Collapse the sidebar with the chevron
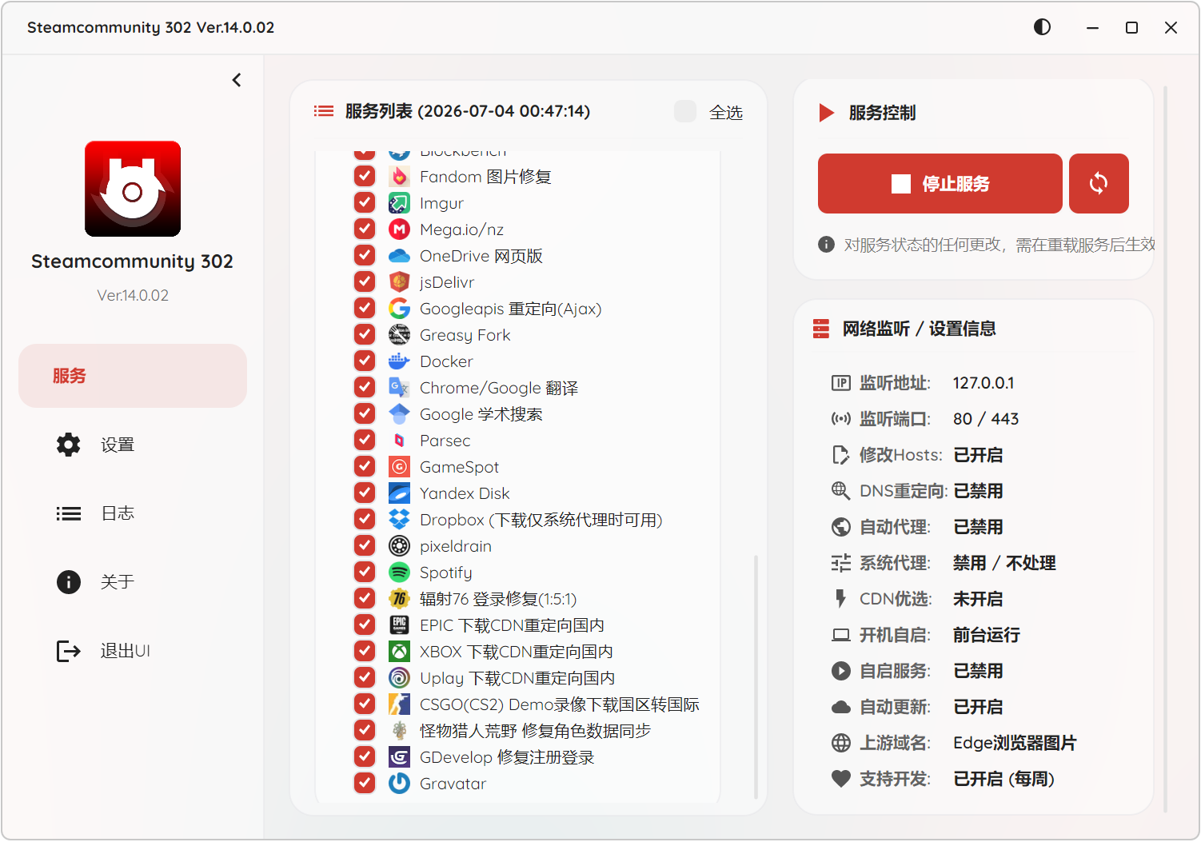 click(x=237, y=80)
